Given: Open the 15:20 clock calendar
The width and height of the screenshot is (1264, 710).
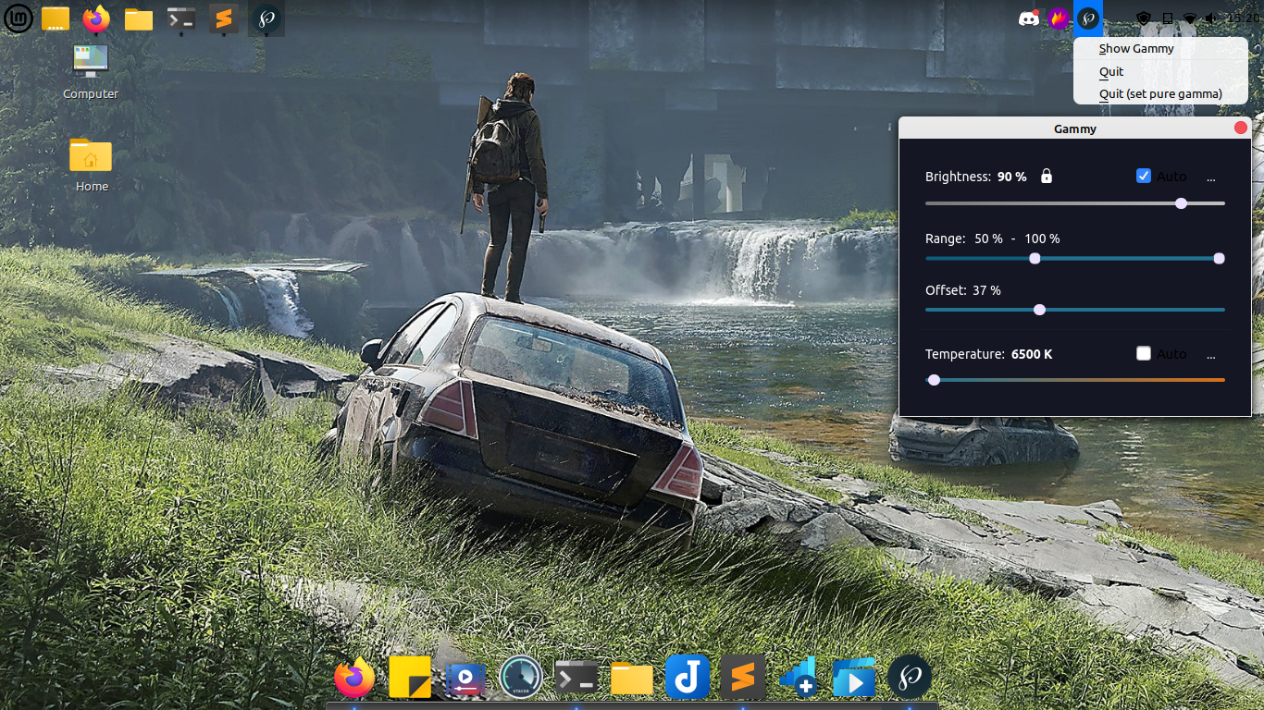Looking at the screenshot, I should 1245,18.
